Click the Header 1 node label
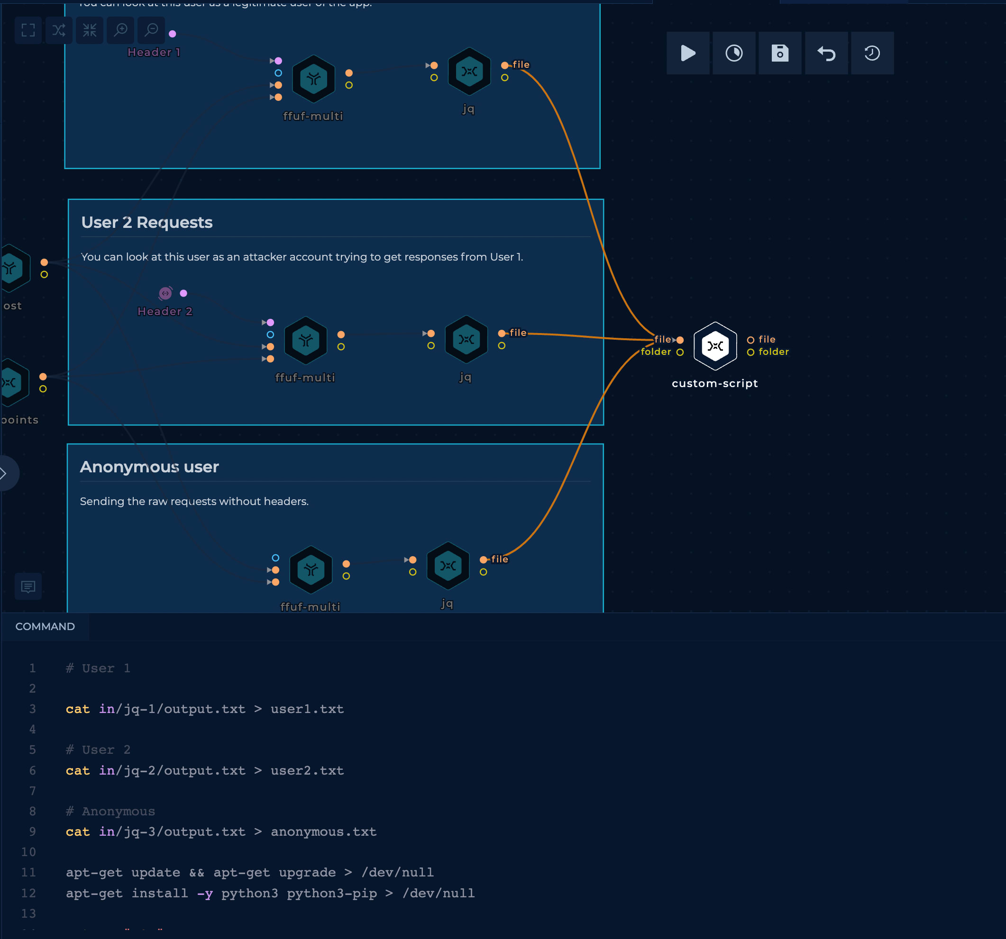 154,52
